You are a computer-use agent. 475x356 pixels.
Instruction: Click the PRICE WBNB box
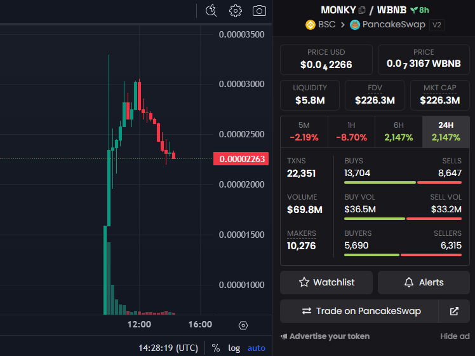(424, 59)
